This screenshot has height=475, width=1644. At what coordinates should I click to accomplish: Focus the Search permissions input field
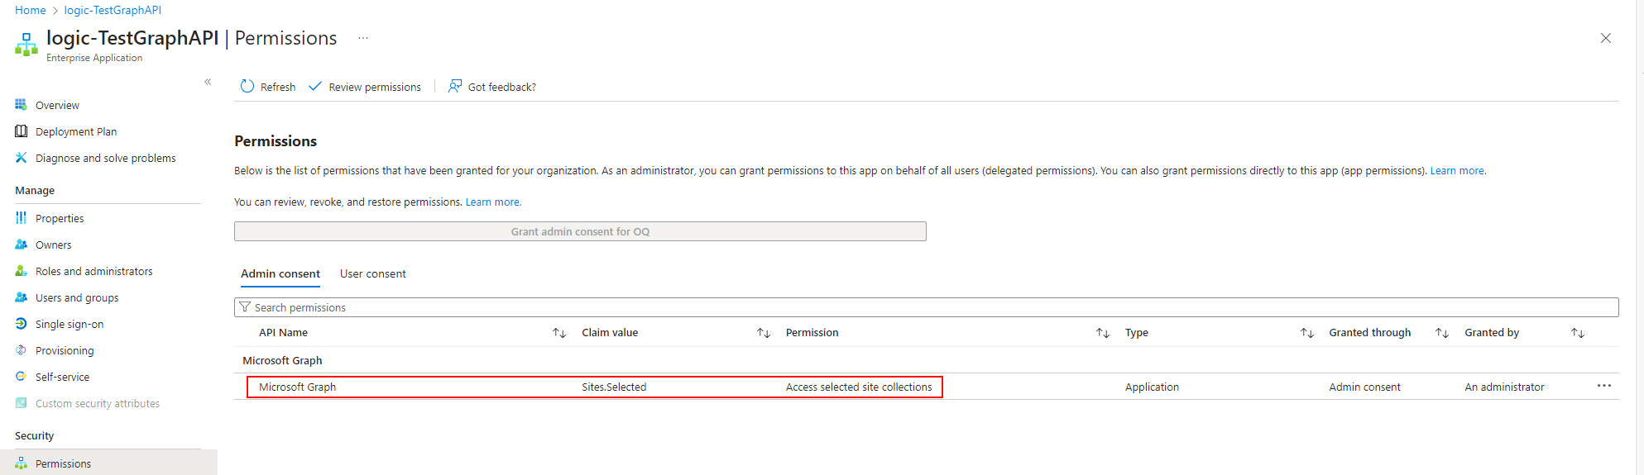926,307
